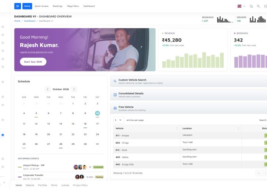
Task: Toggle the blue hamburger menu button
Action: point(18,6)
